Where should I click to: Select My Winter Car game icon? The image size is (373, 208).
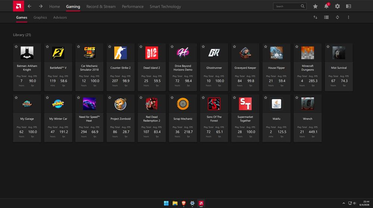coord(58,104)
